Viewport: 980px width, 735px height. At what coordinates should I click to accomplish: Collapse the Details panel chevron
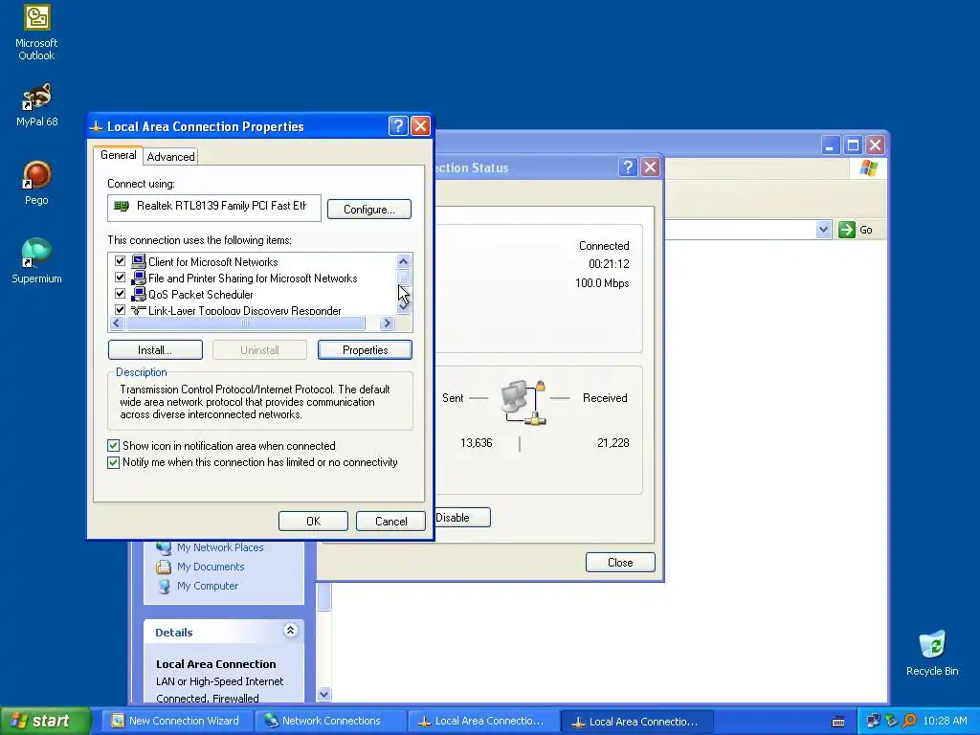tap(290, 630)
